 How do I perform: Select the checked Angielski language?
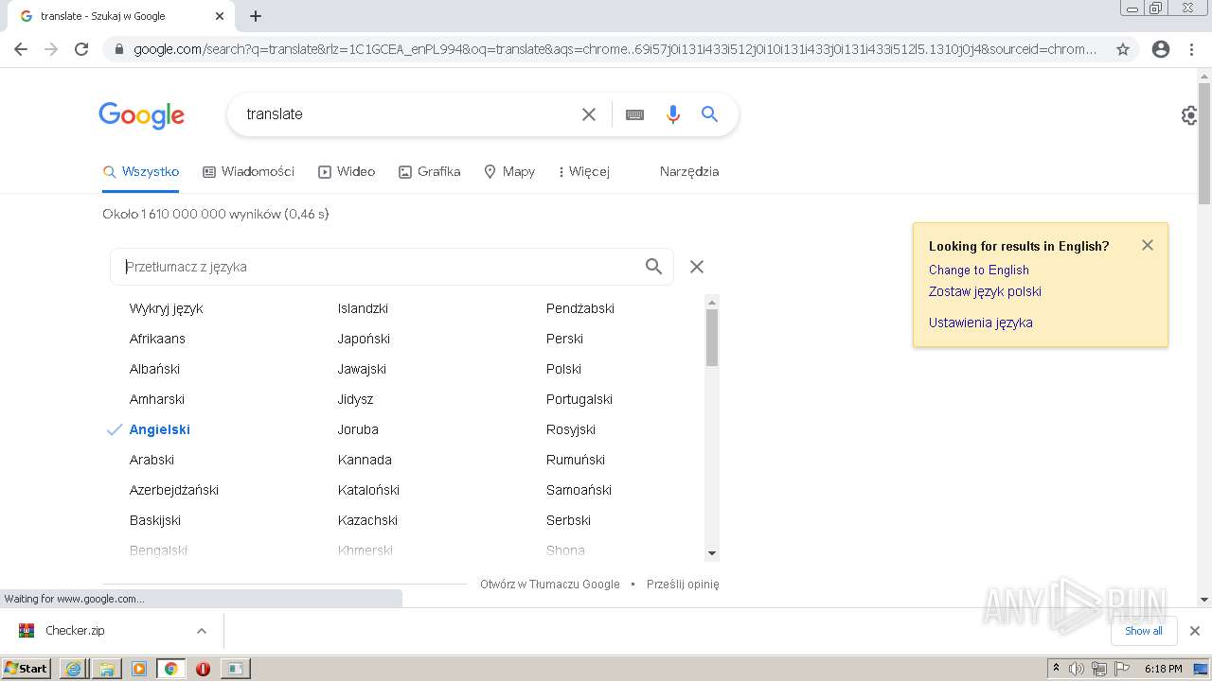(160, 429)
